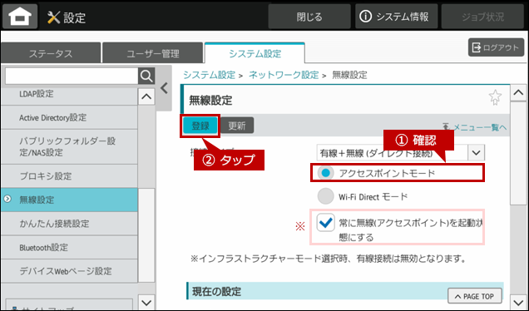Open プロキシ設定 in the sidebar

click(69, 176)
